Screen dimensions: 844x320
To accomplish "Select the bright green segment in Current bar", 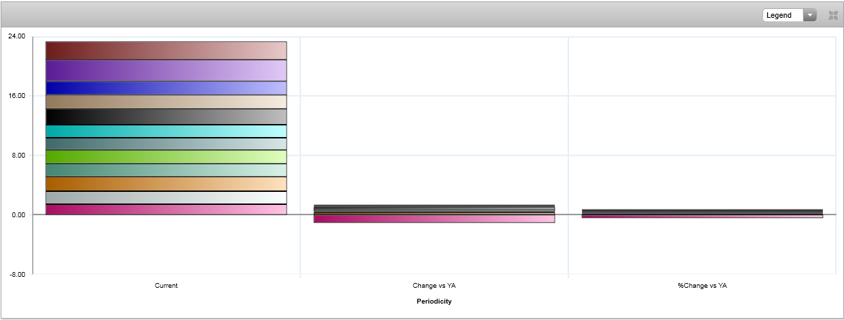I will coord(166,157).
